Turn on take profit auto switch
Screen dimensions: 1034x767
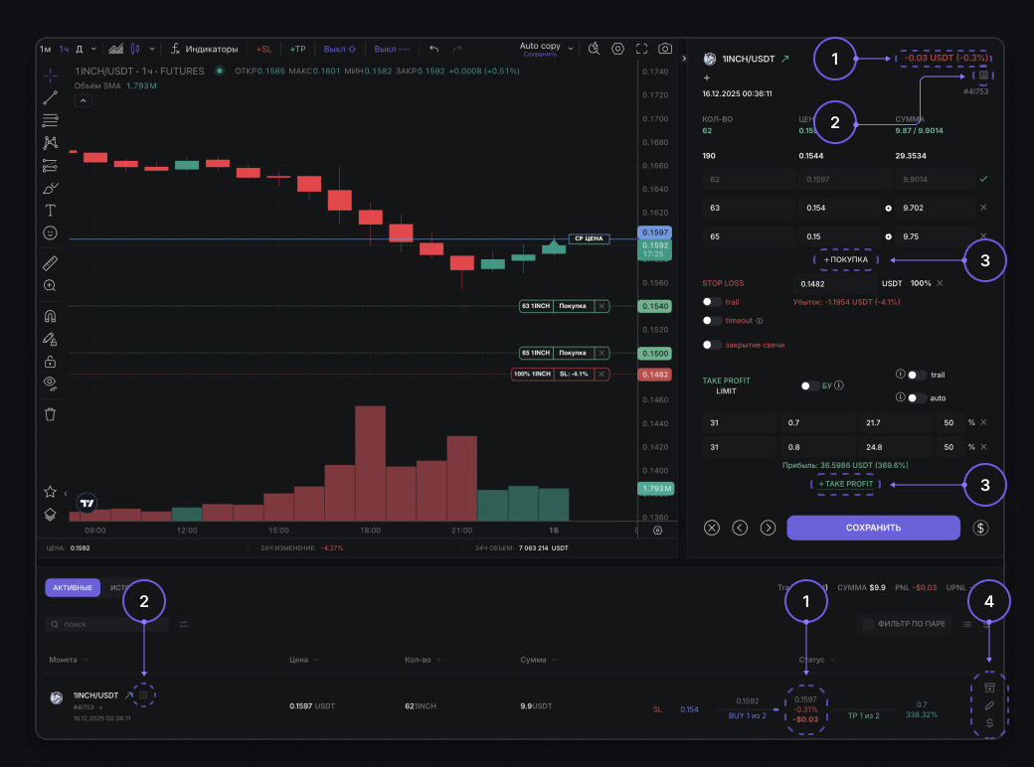click(916, 397)
